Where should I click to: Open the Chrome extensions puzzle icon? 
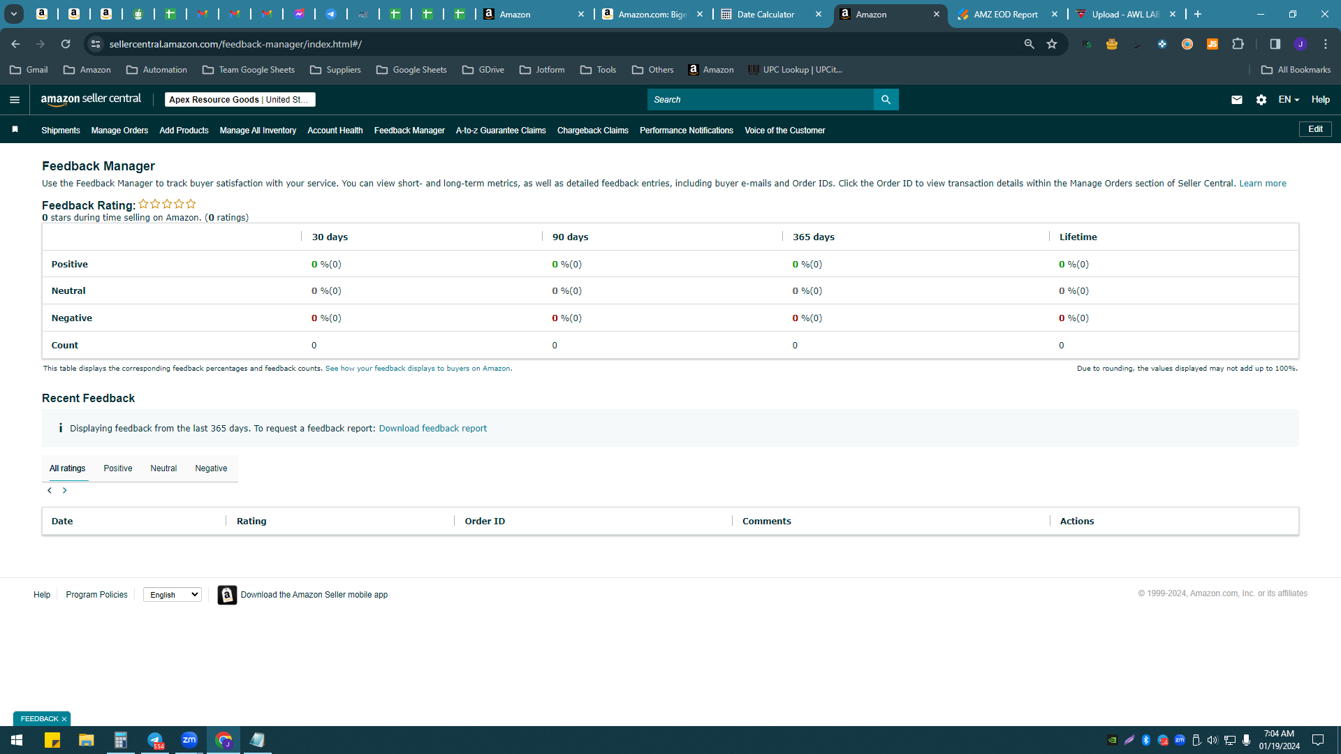click(x=1238, y=44)
